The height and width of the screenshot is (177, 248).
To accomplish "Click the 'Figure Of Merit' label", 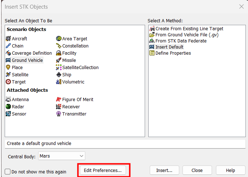I will pyautogui.click(x=78, y=99).
